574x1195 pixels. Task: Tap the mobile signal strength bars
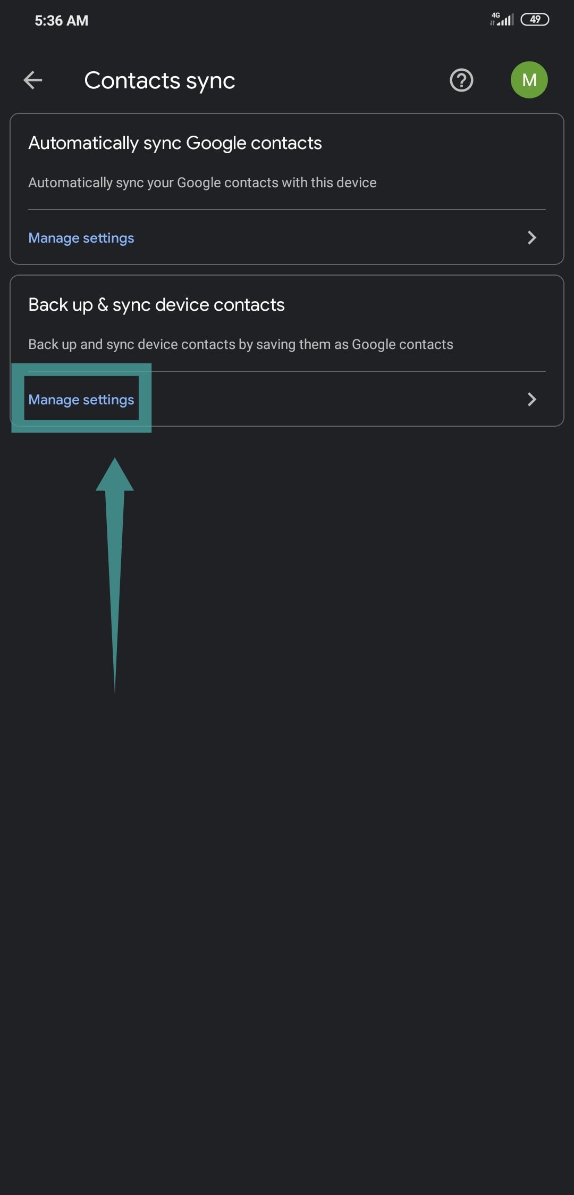pos(507,21)
